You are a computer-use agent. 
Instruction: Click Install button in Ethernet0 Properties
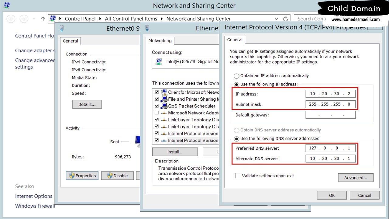[175, 152]
